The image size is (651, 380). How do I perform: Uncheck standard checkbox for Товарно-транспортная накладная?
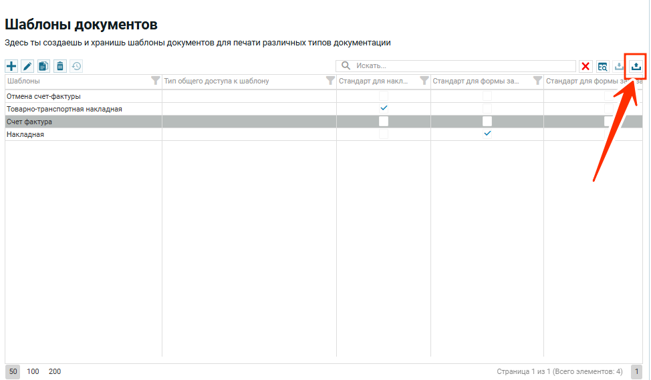click(x=384, y=108)
